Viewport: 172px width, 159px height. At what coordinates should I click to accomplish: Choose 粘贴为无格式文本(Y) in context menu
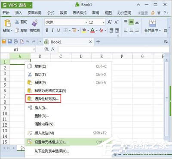[x=68, y=90]
